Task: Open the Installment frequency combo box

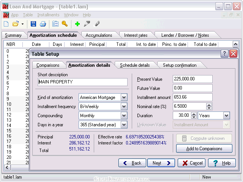Action: pyautogui.click(x=124, y=107)
